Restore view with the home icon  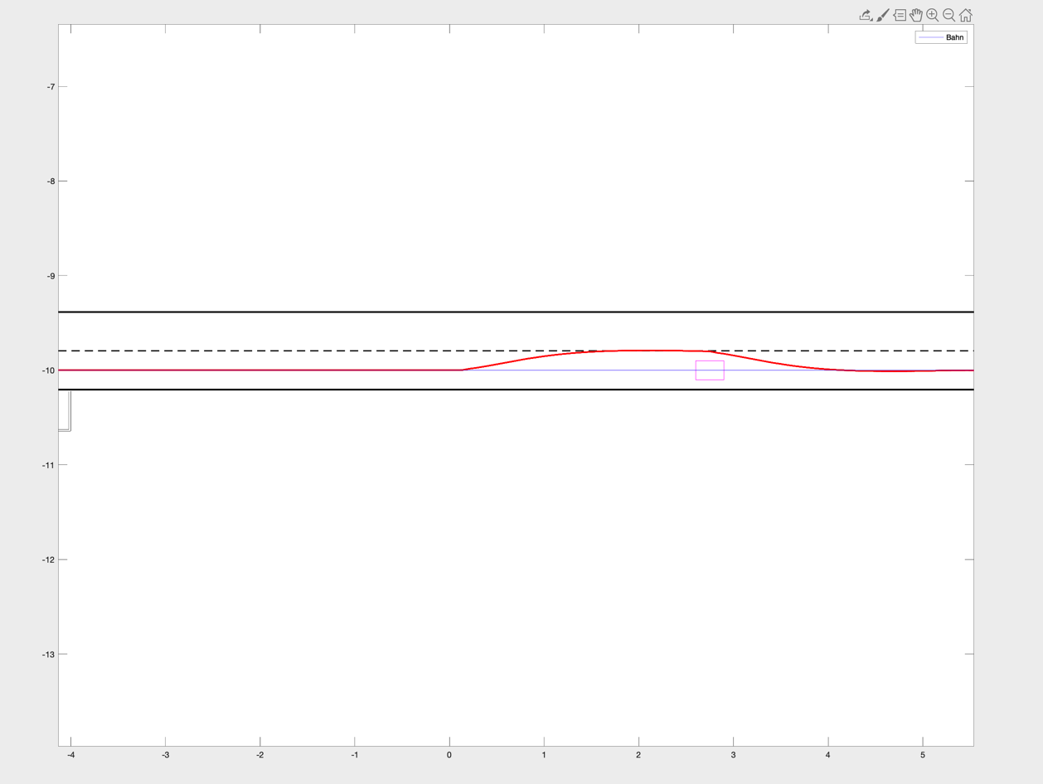966,15
